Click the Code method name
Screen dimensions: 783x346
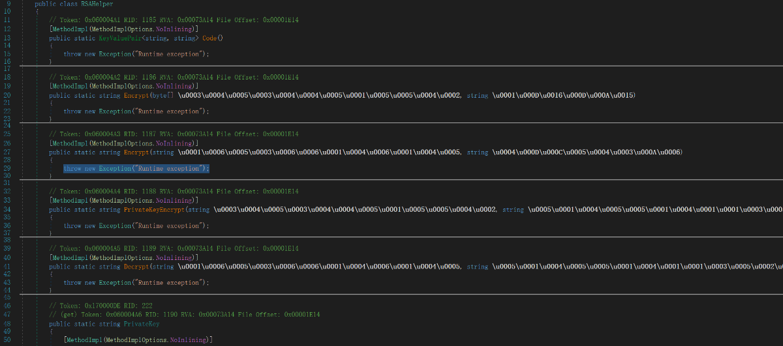pyautogui.click(x=210, y=38)
